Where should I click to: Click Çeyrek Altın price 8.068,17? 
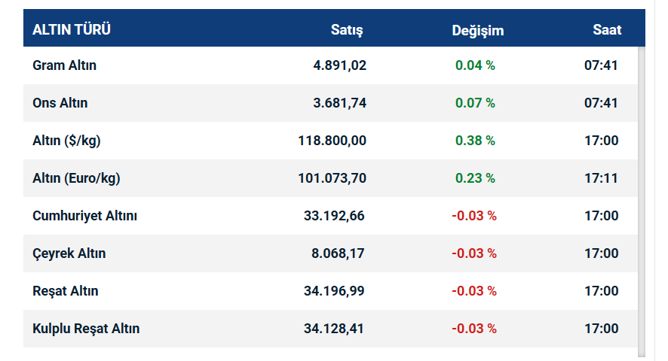click(338, 253)
